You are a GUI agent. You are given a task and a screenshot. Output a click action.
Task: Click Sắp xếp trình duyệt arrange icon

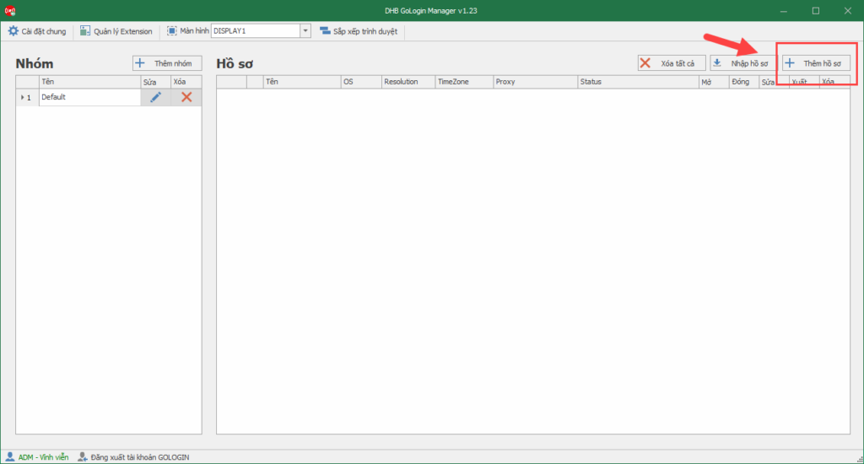[326, 31]
